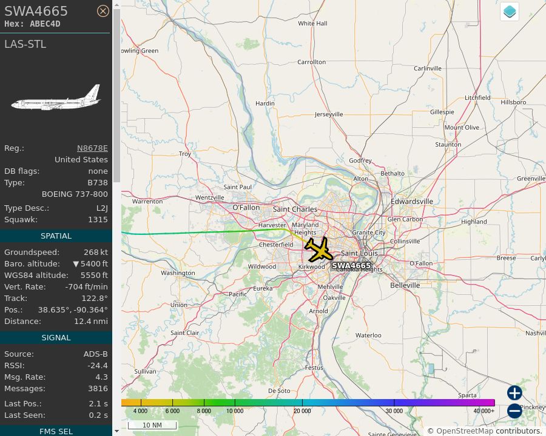This screenshot has width=546, height=436.
Task: Zoom out using the minus map icon
Action: 514,411
